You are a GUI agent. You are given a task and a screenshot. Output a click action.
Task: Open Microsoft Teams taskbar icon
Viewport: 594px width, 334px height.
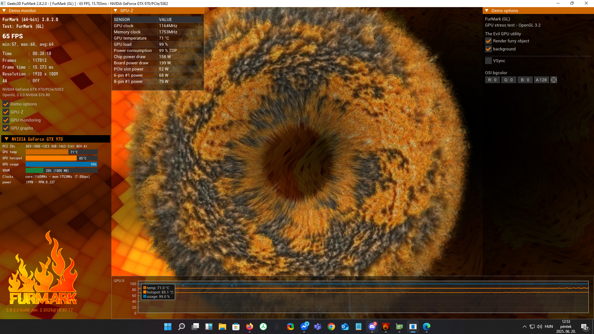click(317, 327)
